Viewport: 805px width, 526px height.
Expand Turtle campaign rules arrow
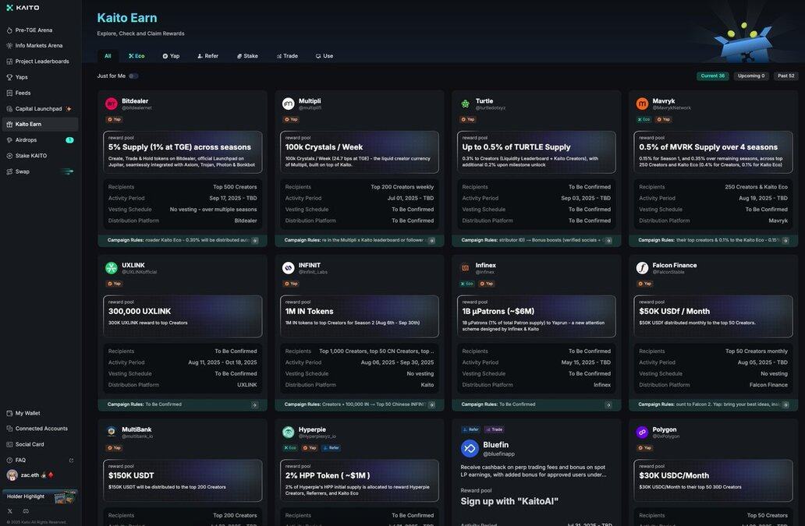608,241
